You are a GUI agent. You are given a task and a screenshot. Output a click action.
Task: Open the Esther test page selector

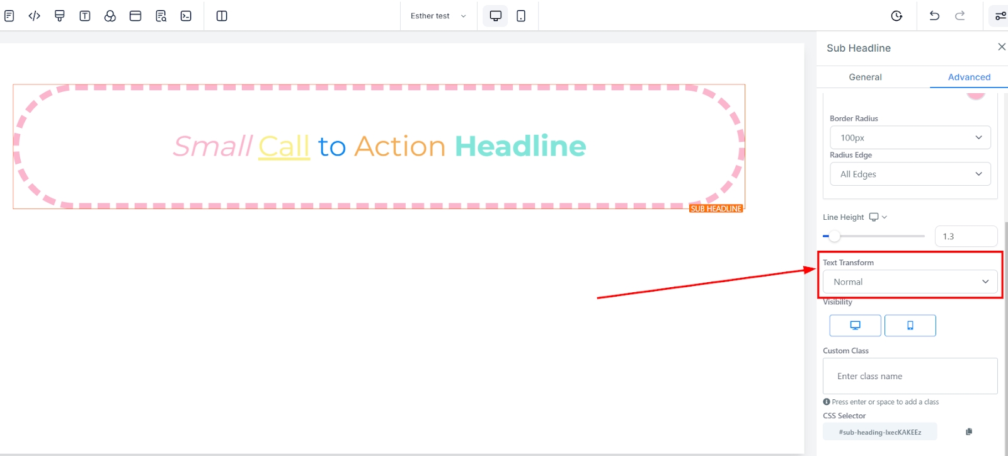438,16
